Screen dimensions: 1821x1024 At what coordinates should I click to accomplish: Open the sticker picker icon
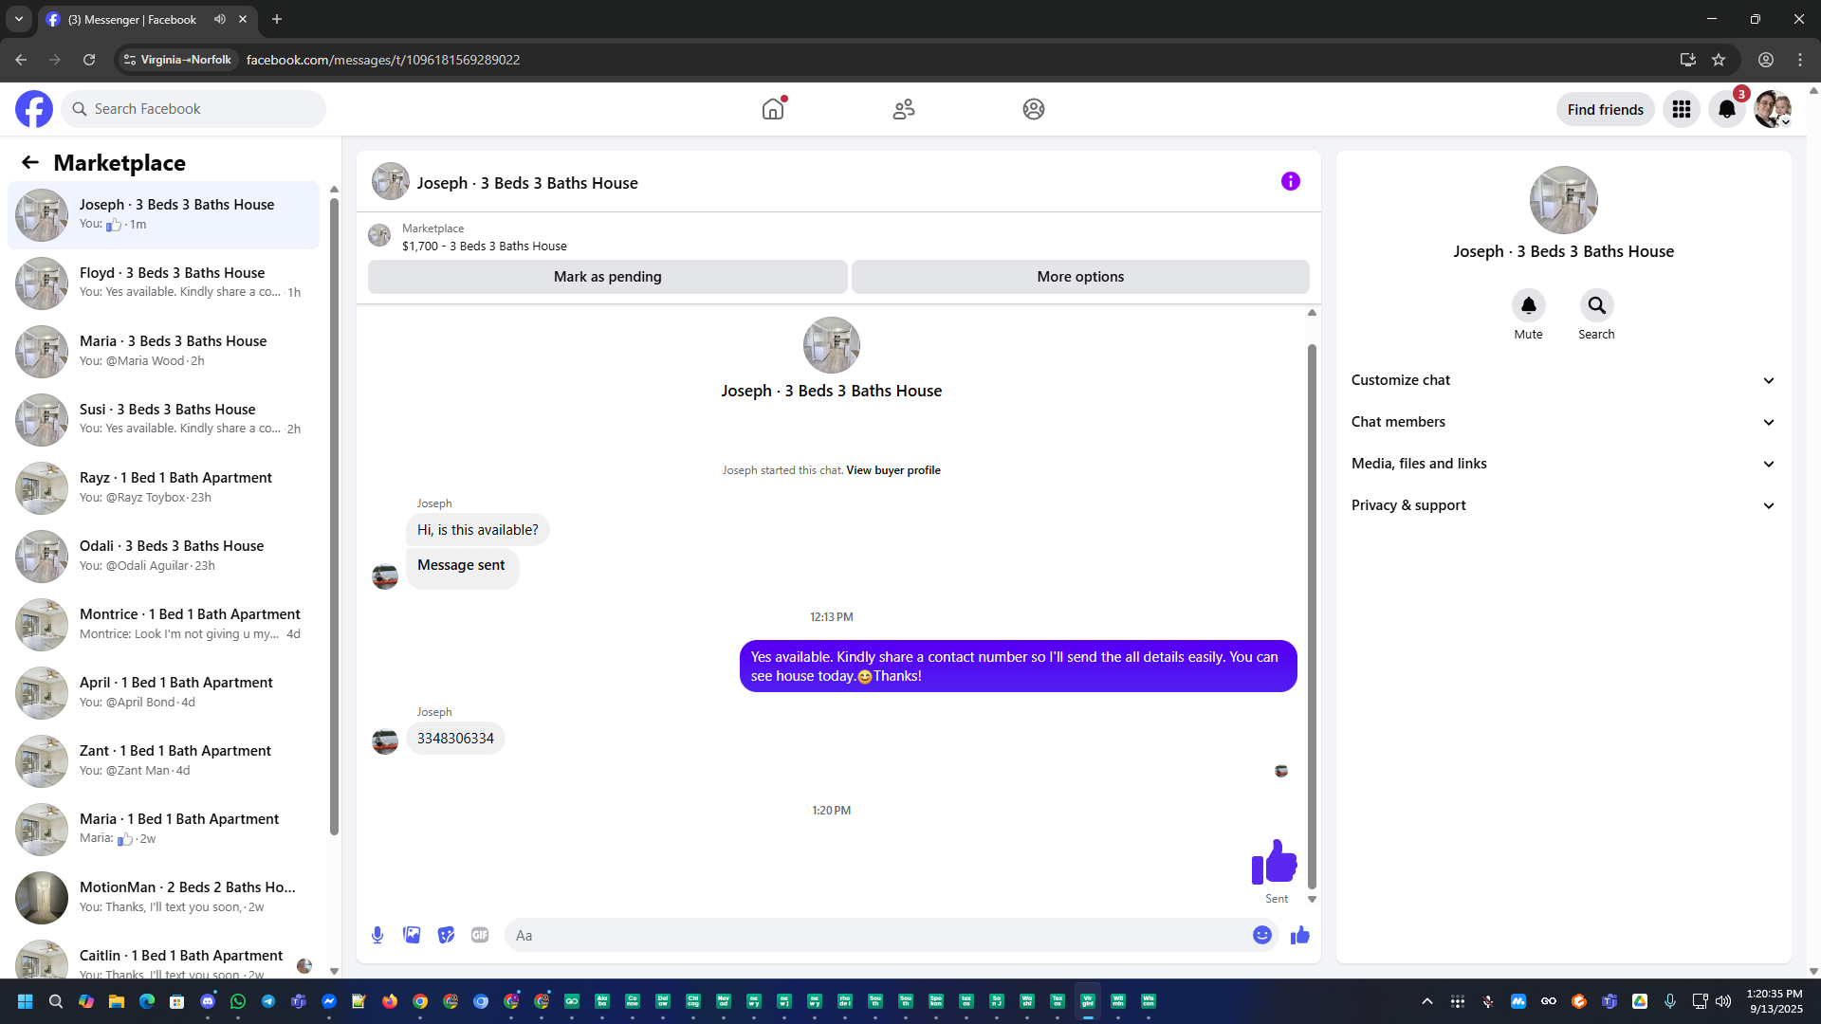tap(446, 935)
